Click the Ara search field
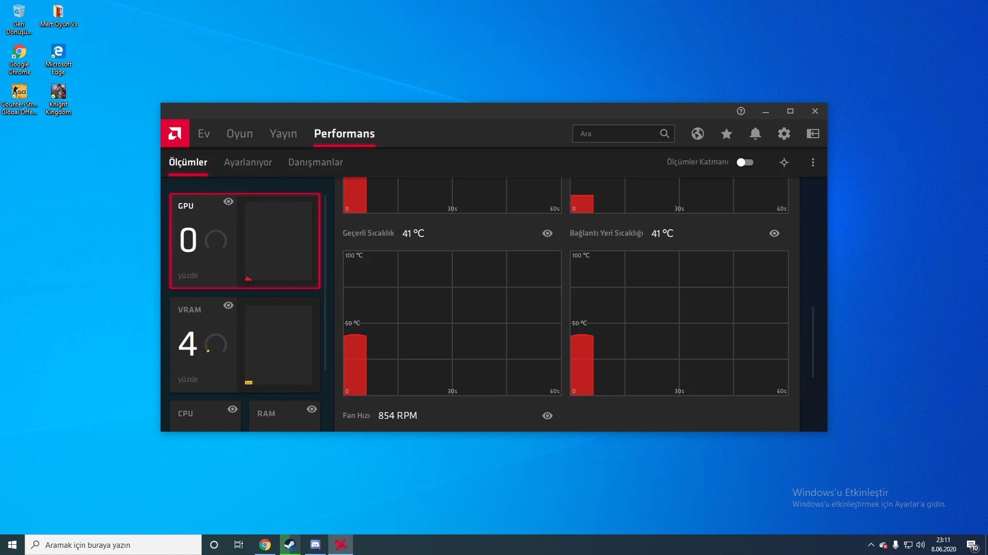 617,134
